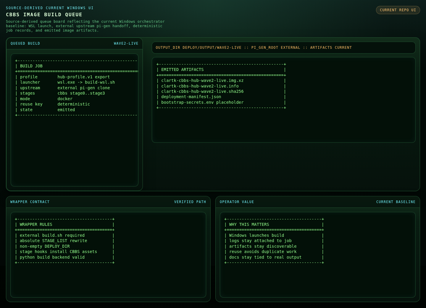Image resolution: width=426 pixels, height=308 pixels.
Task: Select the python build backend valid rule
Action: [x=52, y=257]
